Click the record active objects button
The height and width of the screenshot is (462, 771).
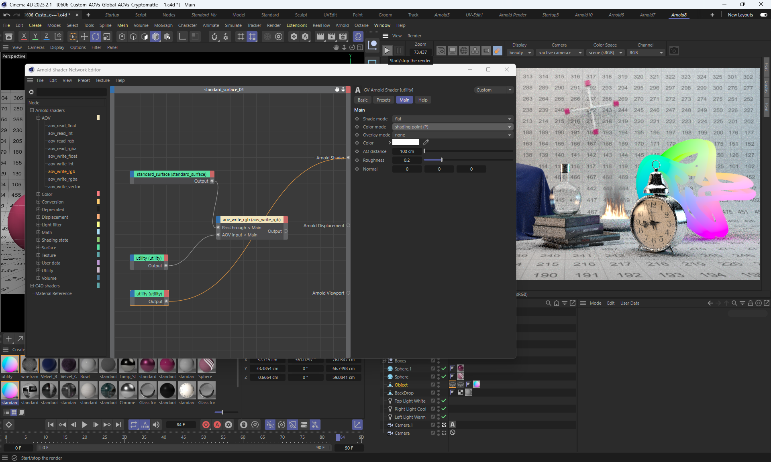(x=206, y=425)
